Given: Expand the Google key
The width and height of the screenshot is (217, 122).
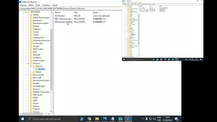Looking at the screenshot, I should pos(28,46).
